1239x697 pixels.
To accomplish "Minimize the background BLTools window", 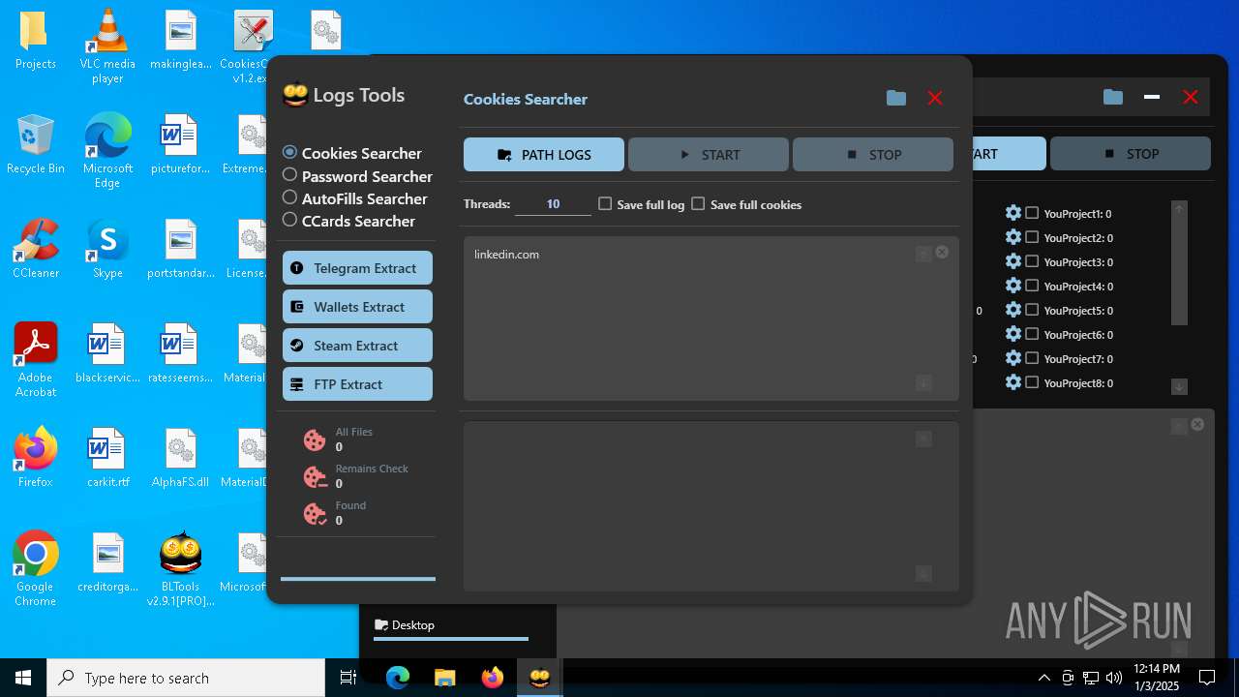I will [1152, 97].
